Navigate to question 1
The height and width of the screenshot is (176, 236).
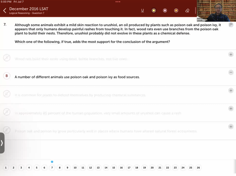tap(6, 168)
